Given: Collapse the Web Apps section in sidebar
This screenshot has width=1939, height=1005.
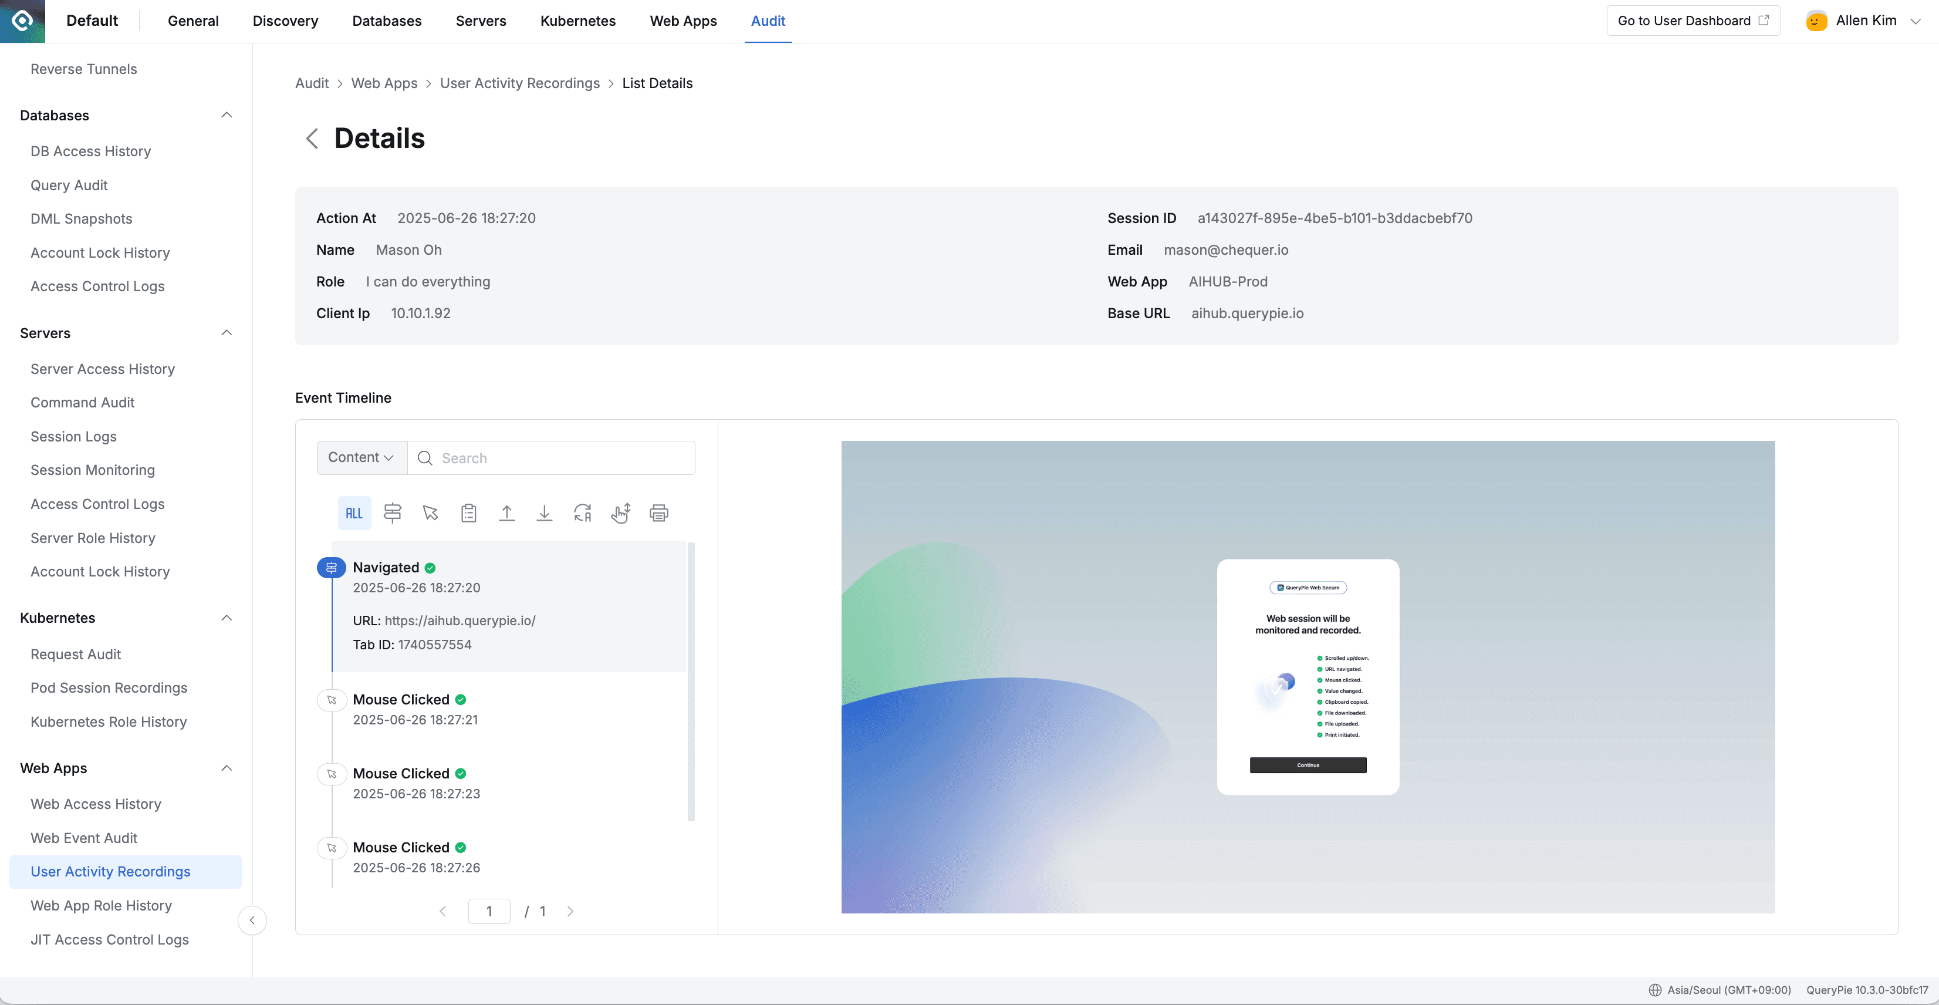Looking at the screenshot, I should 227,768.
